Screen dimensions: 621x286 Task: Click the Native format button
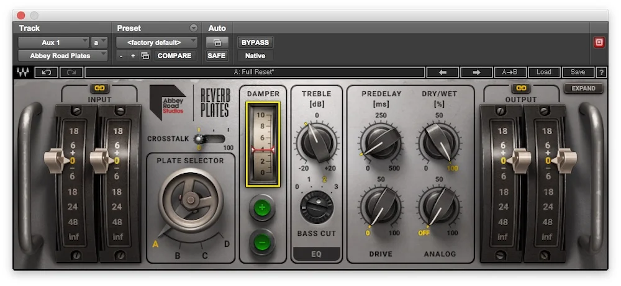[255, 56]
